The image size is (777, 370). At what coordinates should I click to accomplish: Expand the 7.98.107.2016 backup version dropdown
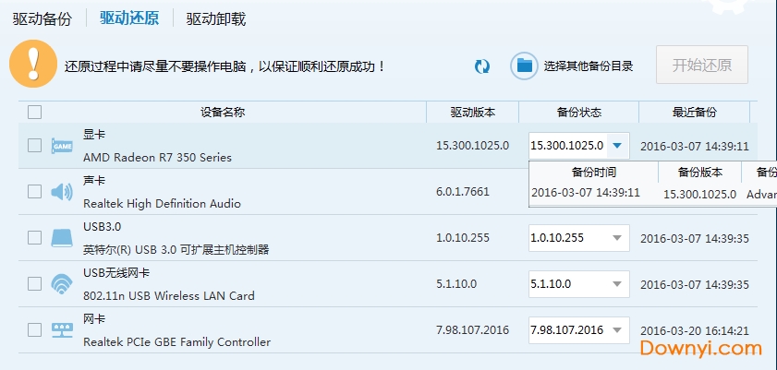coord(617,330)
